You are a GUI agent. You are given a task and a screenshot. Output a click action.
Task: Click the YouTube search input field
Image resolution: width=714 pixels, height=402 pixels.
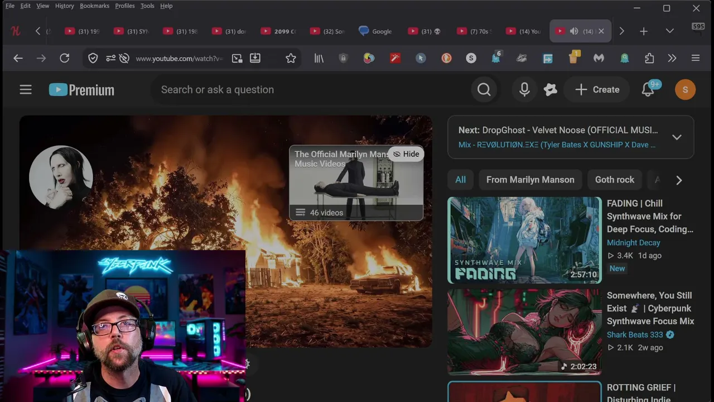(312, 89)
